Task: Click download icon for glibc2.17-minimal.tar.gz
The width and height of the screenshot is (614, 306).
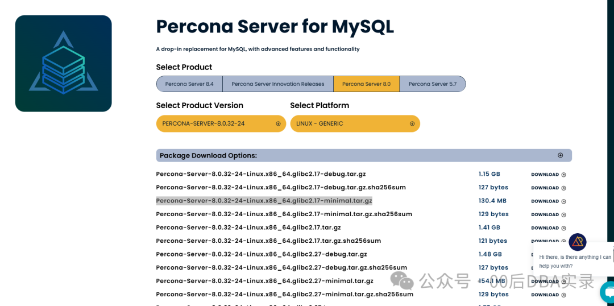Action: (563, 201)
